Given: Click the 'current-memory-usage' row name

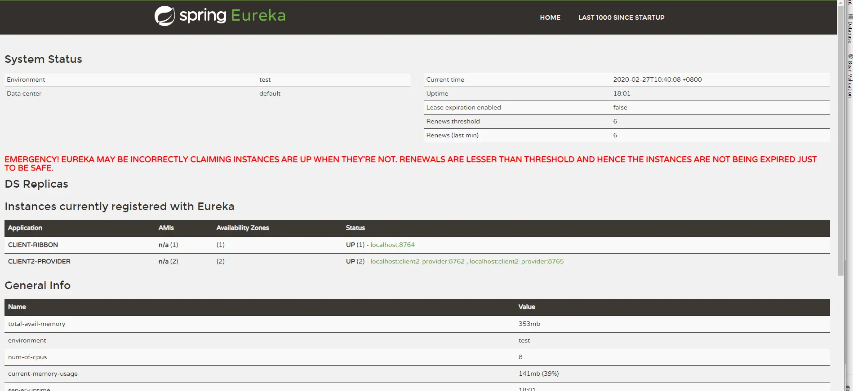Looking at the screenshot, I should point(43,373).
